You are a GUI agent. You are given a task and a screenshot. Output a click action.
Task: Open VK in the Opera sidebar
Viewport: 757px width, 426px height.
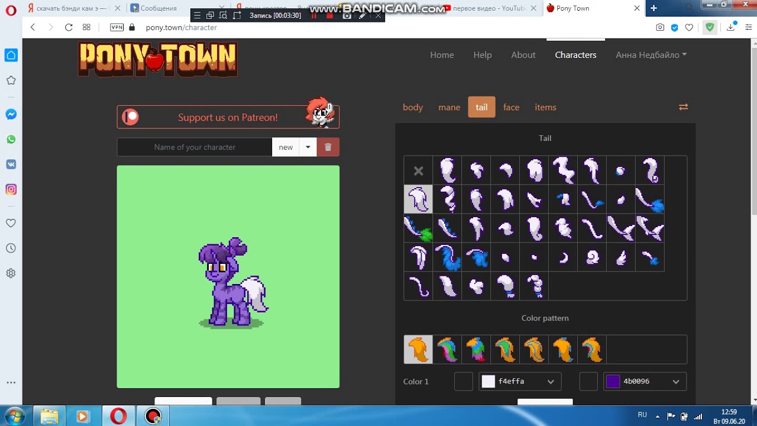coord(11,164)
